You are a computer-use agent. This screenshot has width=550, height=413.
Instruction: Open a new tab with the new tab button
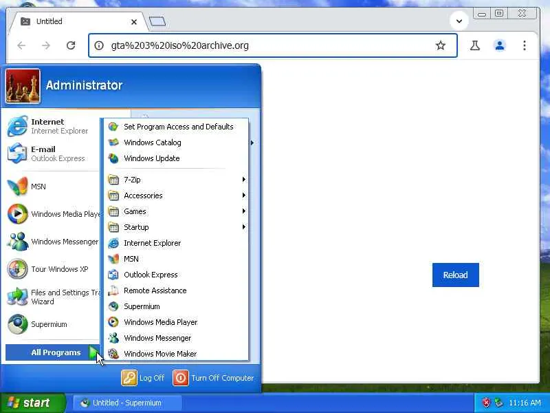coord(157,21)
